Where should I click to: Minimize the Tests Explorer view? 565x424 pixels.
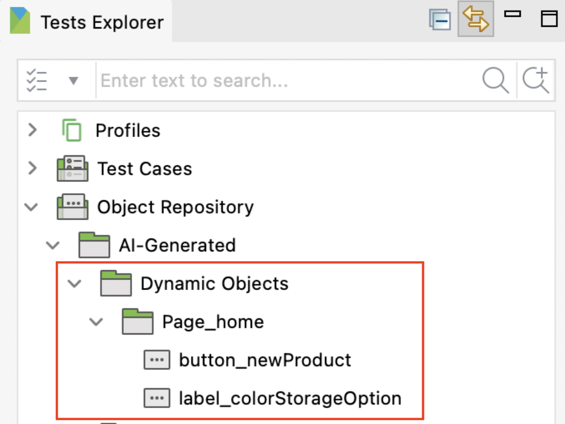[x=513, y=15]
